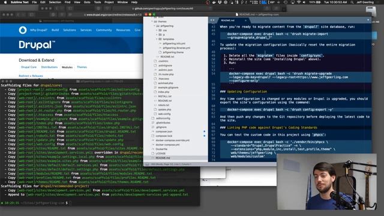The image size is (384, 216).
Task: Click the Time Machine clock icon
Action: point(286,2)
